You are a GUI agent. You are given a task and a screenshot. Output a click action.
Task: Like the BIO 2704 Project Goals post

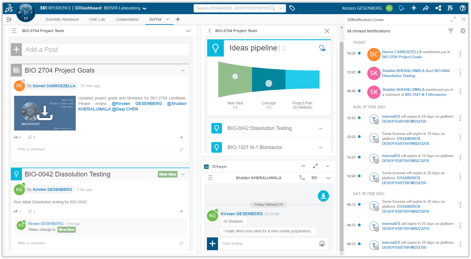tap(16, 137)
